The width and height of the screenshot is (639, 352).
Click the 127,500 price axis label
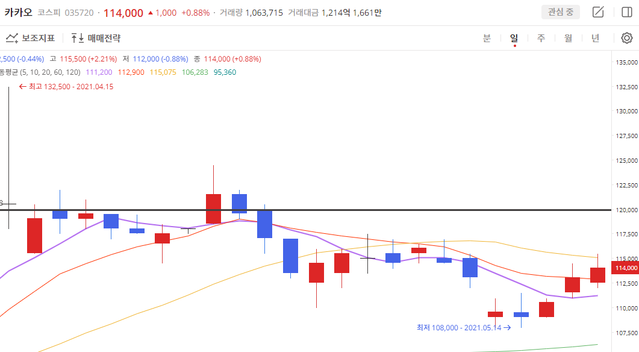pos(627,136)
